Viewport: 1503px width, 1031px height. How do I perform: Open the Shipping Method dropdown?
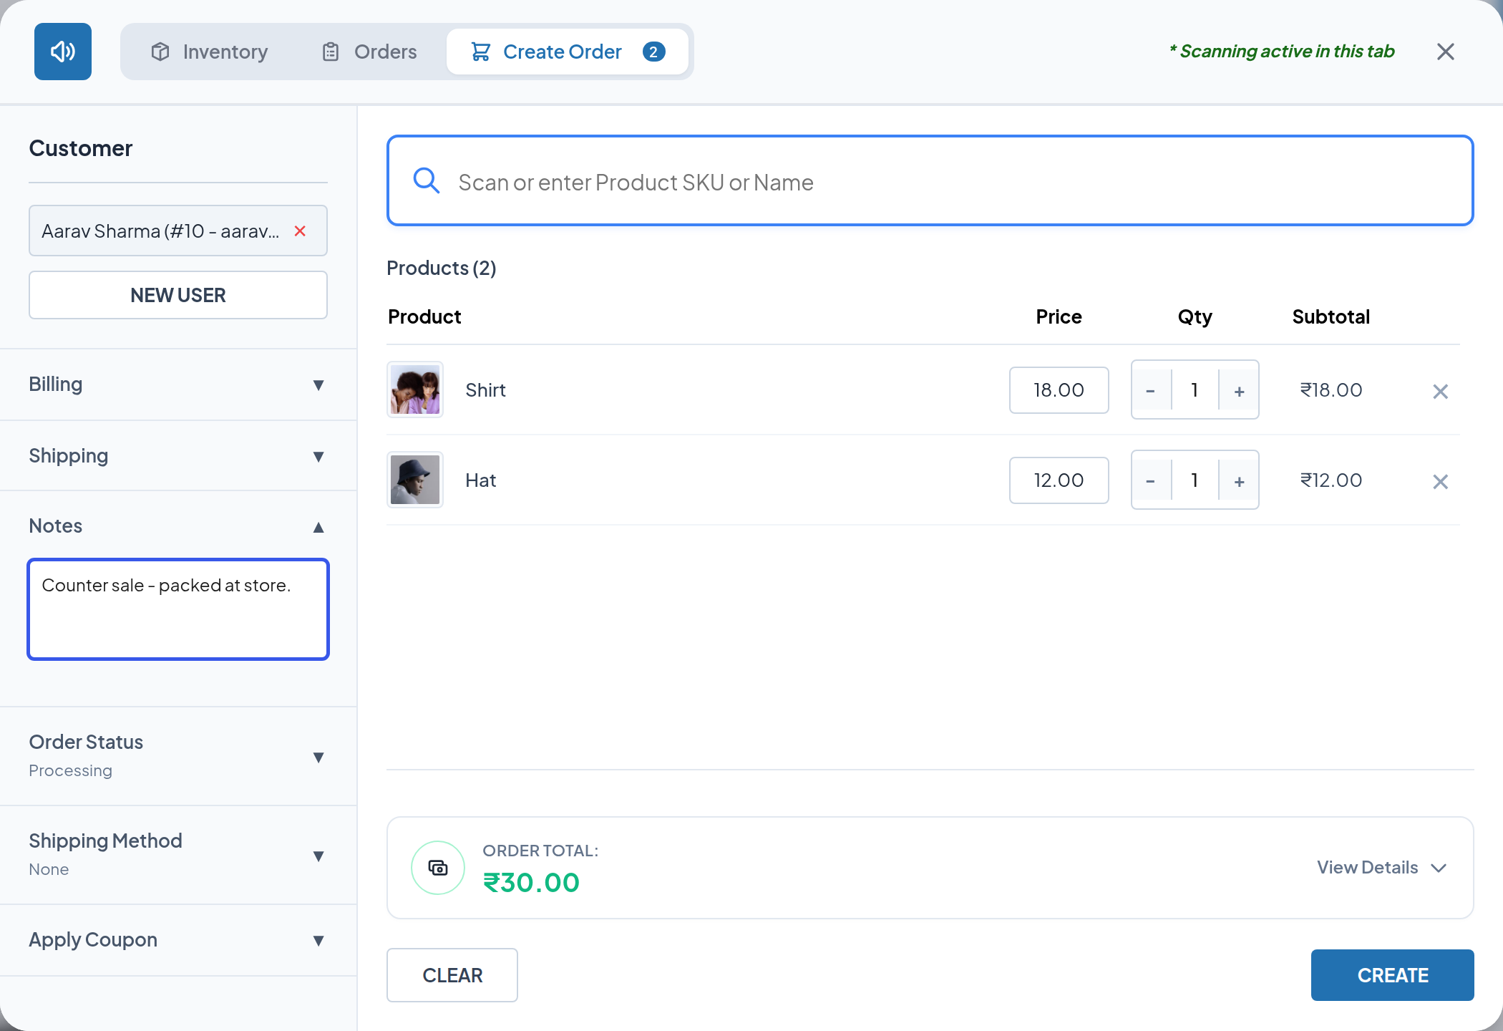pyautogui.click(x=178, y=855)
